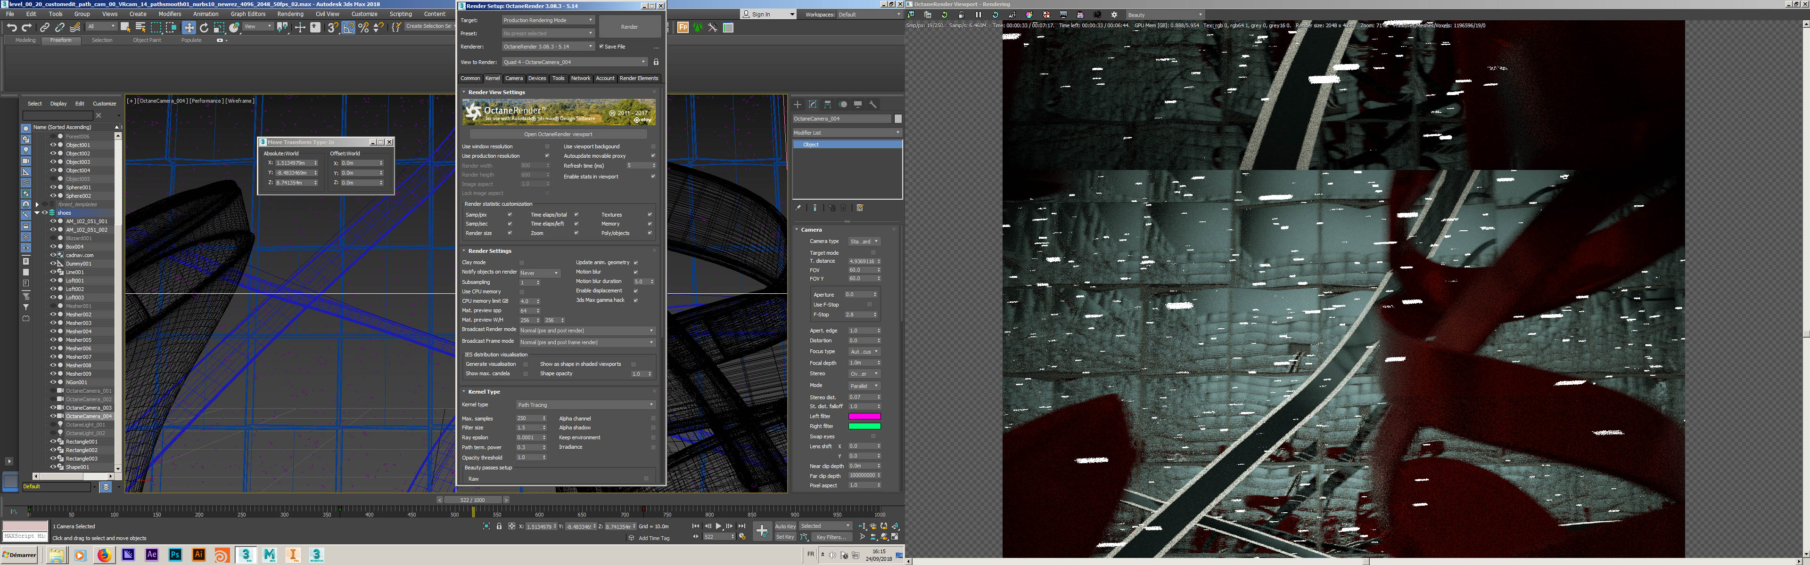Pause rendering in the Octane viewport
Viewport: 1810px width, 565px height.
click(978, 15)
